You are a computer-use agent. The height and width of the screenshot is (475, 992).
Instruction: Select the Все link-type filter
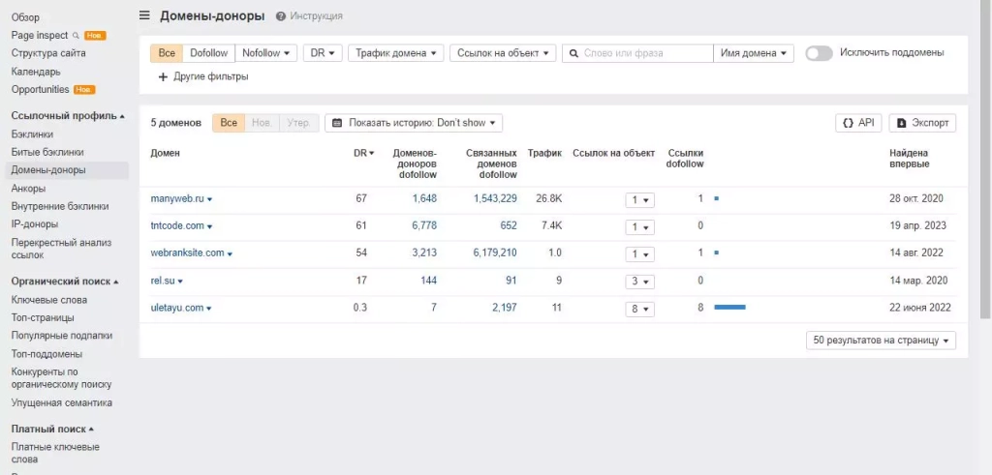click(167, 53)
